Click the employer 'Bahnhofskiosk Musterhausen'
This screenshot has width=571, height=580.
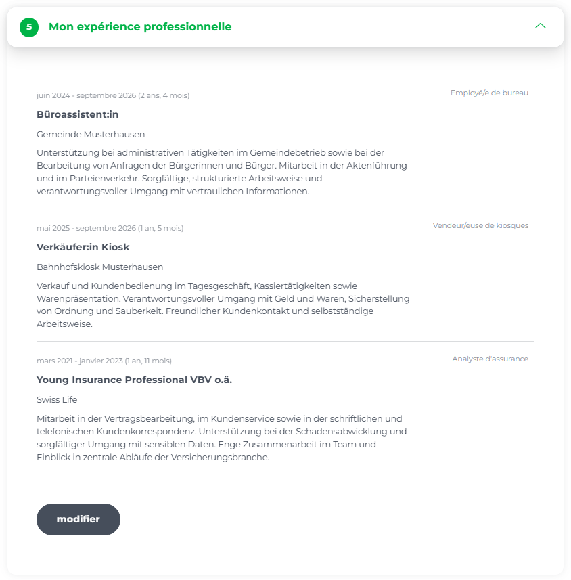click(x=99, y=267)
